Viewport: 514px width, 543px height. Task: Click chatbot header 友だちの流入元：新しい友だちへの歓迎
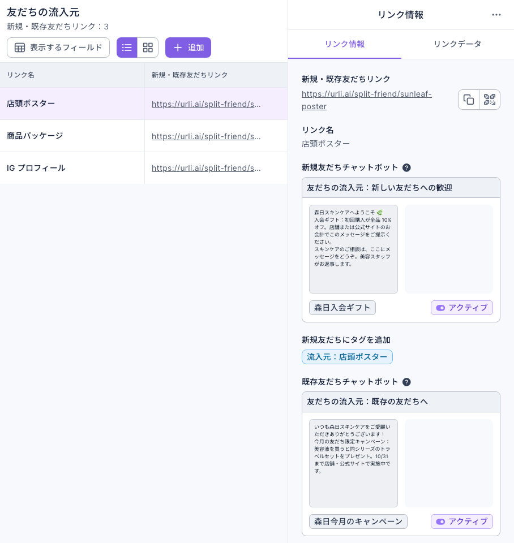(401, 188)
